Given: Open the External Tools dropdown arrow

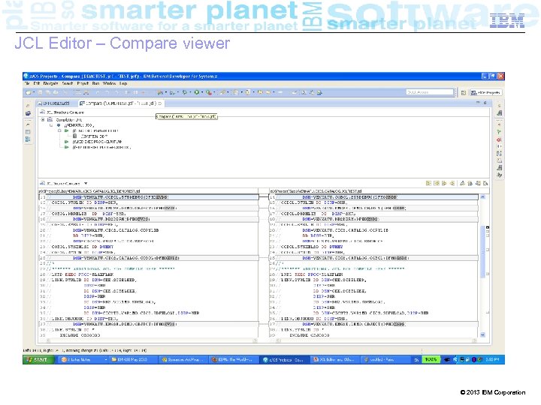Looking at the screenshot, I should click(214, 92).
